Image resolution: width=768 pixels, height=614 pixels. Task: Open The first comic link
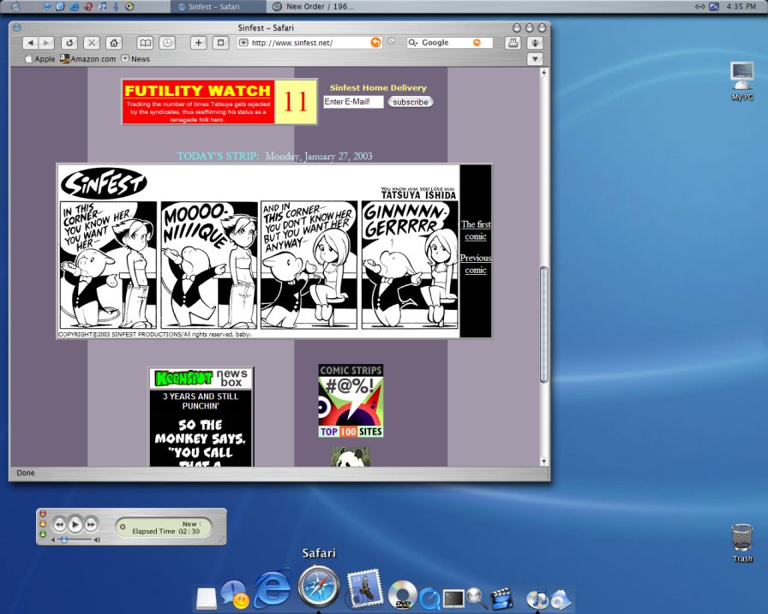tap(476, 230)
